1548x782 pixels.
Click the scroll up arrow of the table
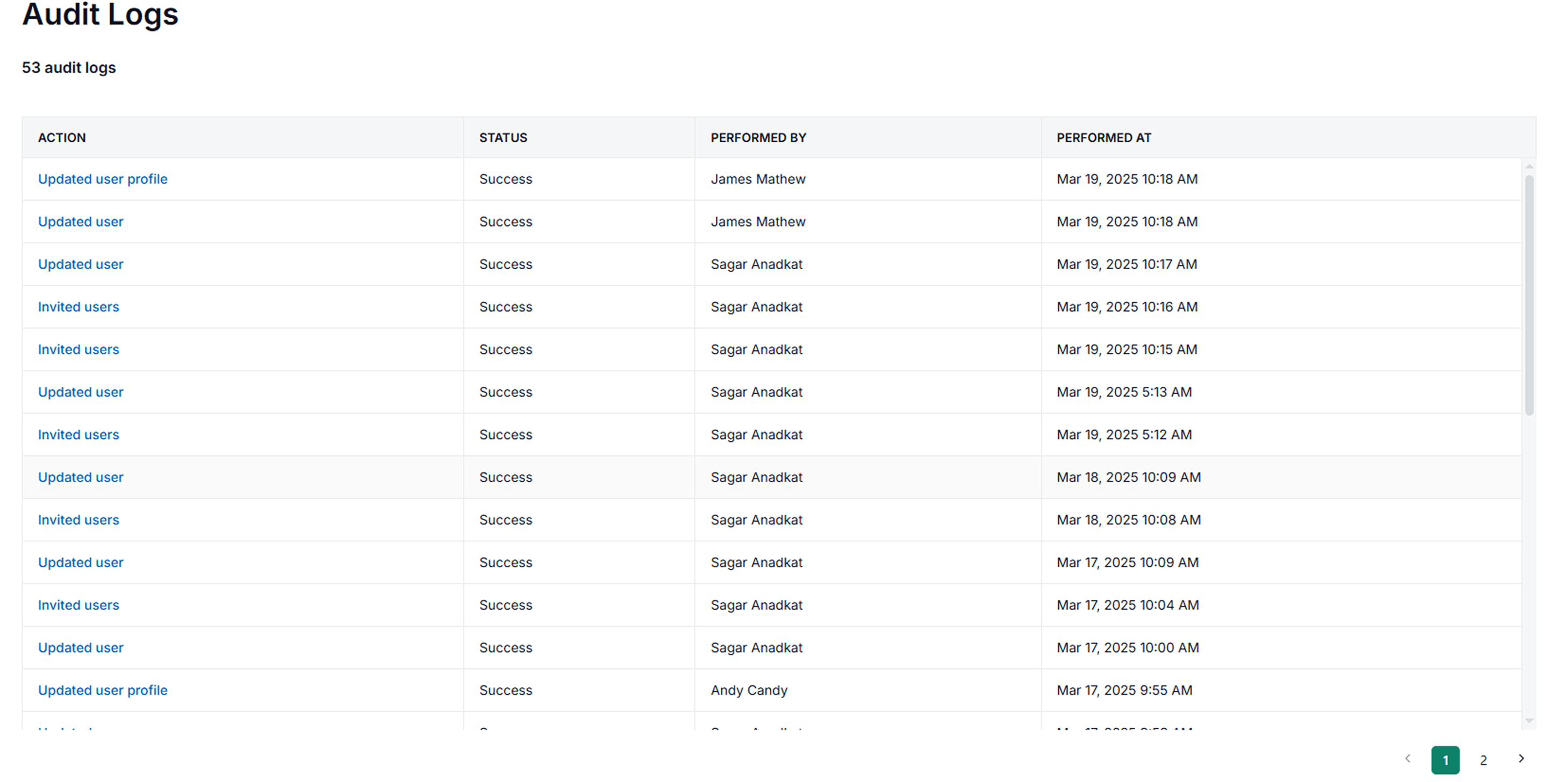(1529, 166)
